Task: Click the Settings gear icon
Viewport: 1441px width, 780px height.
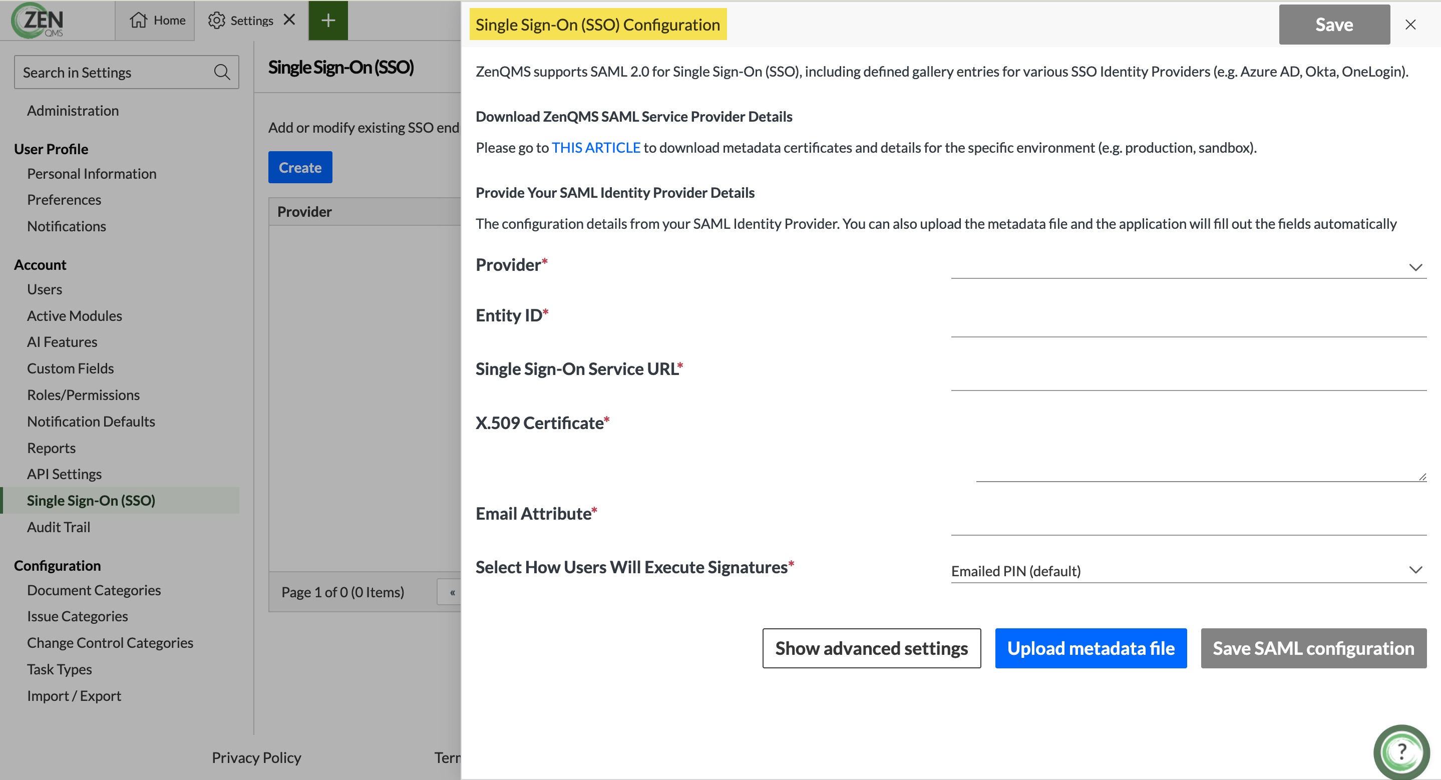Action: click(x=216, y=21)
